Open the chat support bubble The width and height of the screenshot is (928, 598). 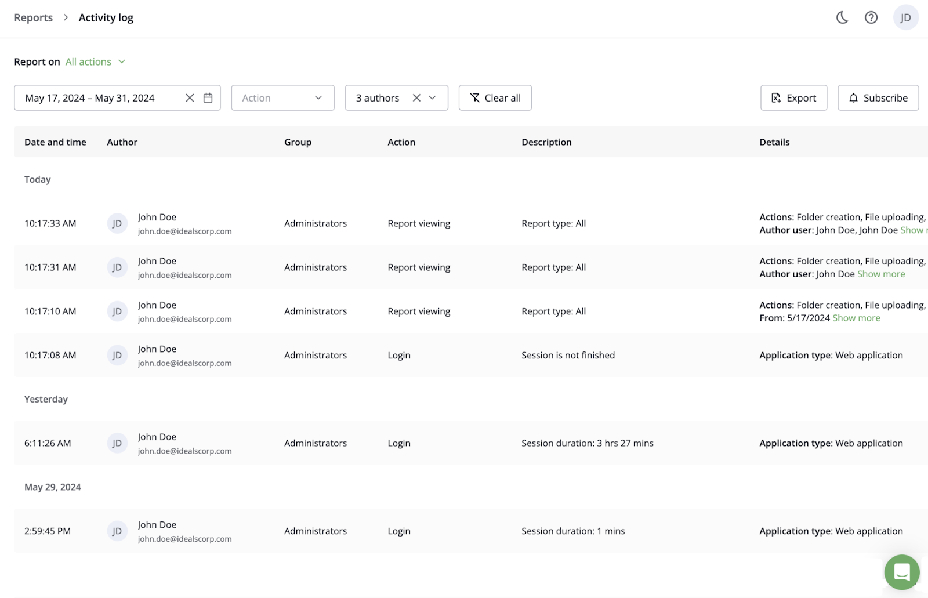[902, 572]
